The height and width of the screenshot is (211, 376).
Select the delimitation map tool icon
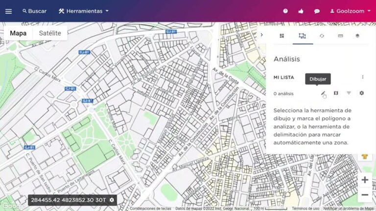336,93
